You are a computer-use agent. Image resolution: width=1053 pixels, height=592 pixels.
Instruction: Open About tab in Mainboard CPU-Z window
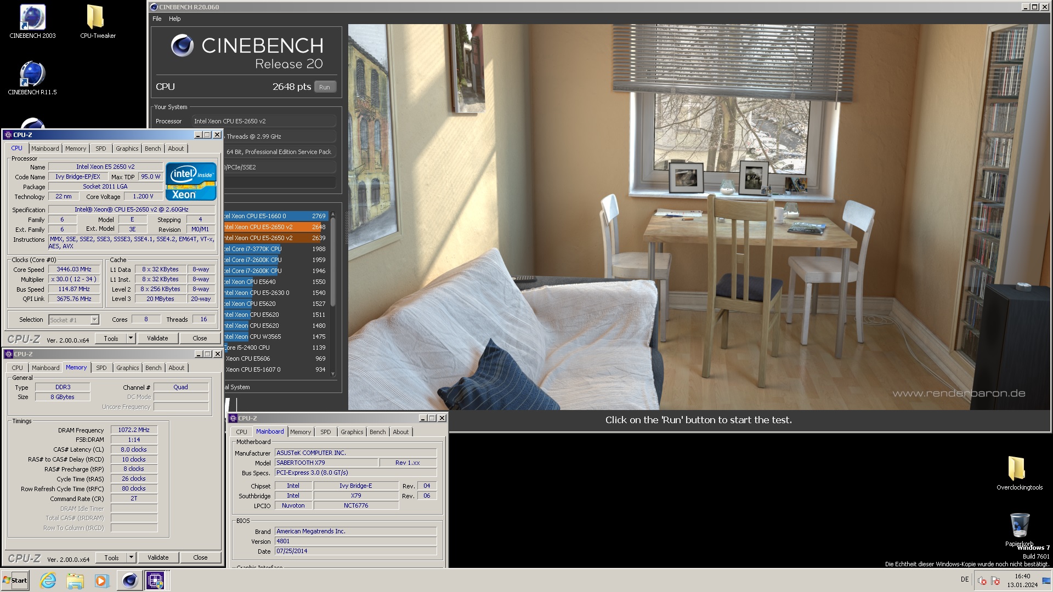[x=401, y=432]
